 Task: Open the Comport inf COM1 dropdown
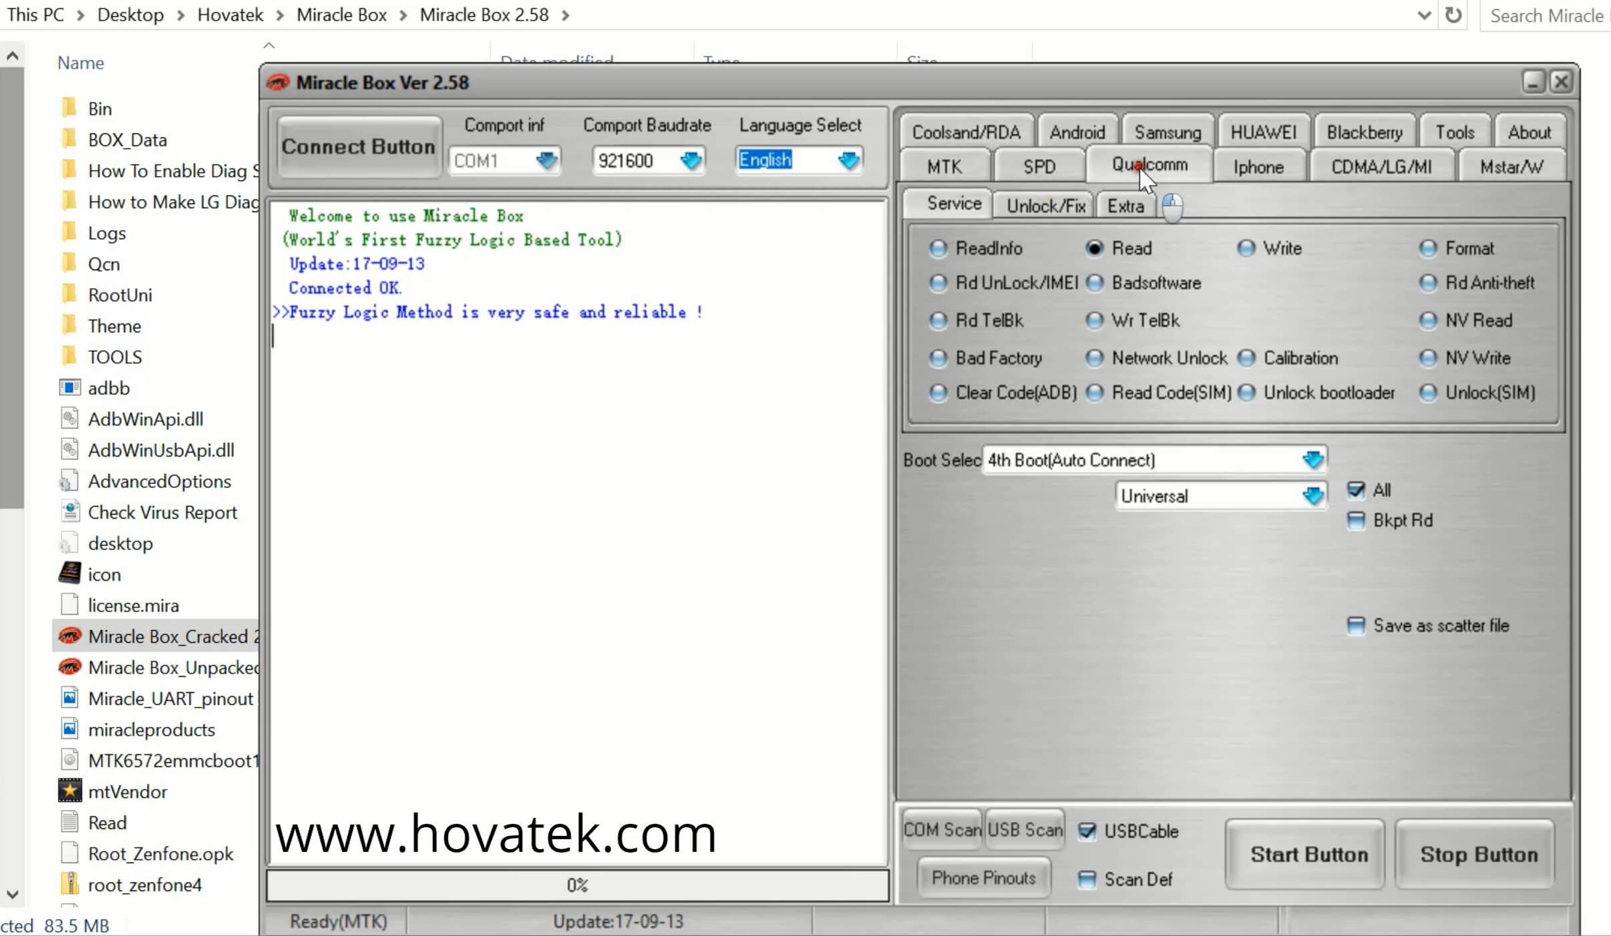click(x=546, y=160)
